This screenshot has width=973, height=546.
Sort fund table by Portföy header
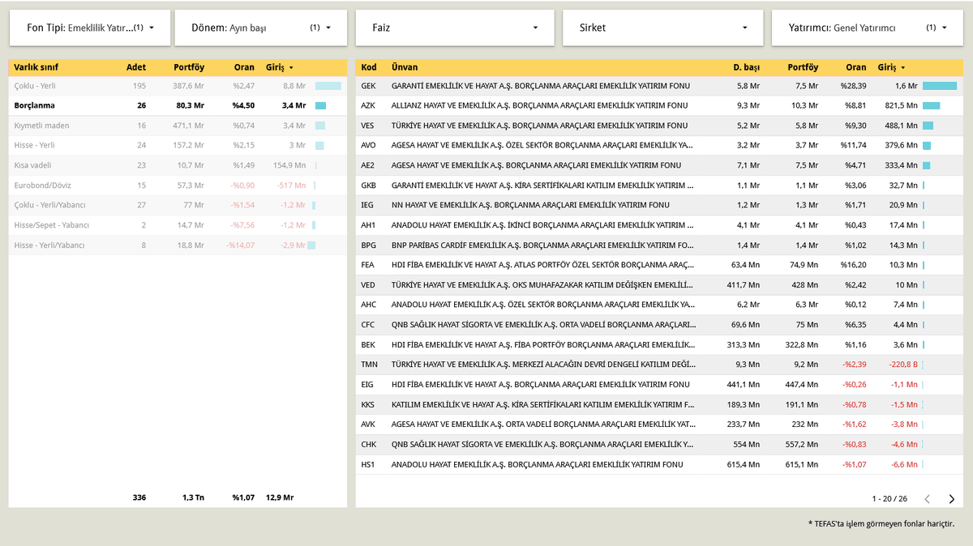(x=802, y=67)
